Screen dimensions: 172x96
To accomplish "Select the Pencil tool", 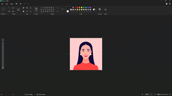I will pos(23,8).
